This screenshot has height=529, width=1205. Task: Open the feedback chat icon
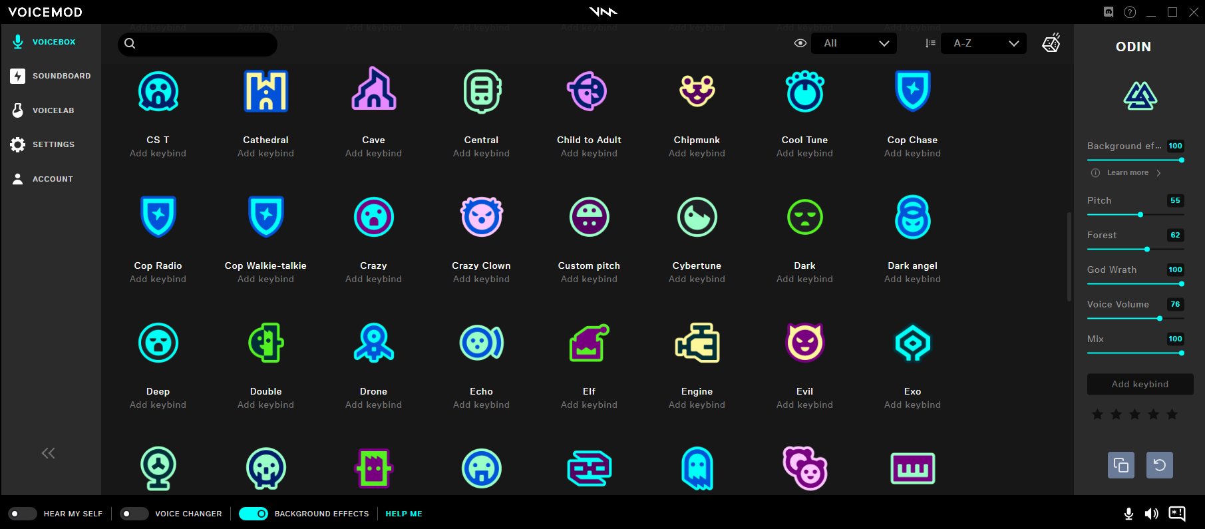point(1177,513)
